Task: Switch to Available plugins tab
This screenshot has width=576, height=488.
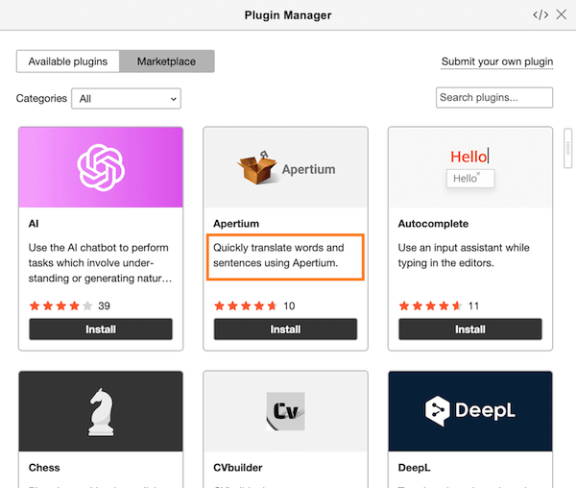Action: pyautogui.click(x=68, y=61)
